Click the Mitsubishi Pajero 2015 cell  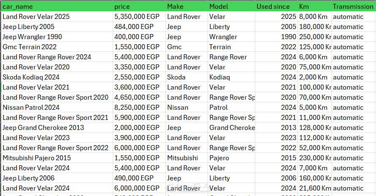pyautogui.click(x=37, y=158)
